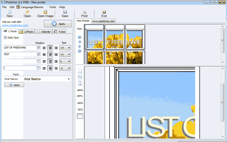This screenshot has height=142, width=227.
Task: Expand the Arial Narrow font dropdown
Action: click(69, 79)
